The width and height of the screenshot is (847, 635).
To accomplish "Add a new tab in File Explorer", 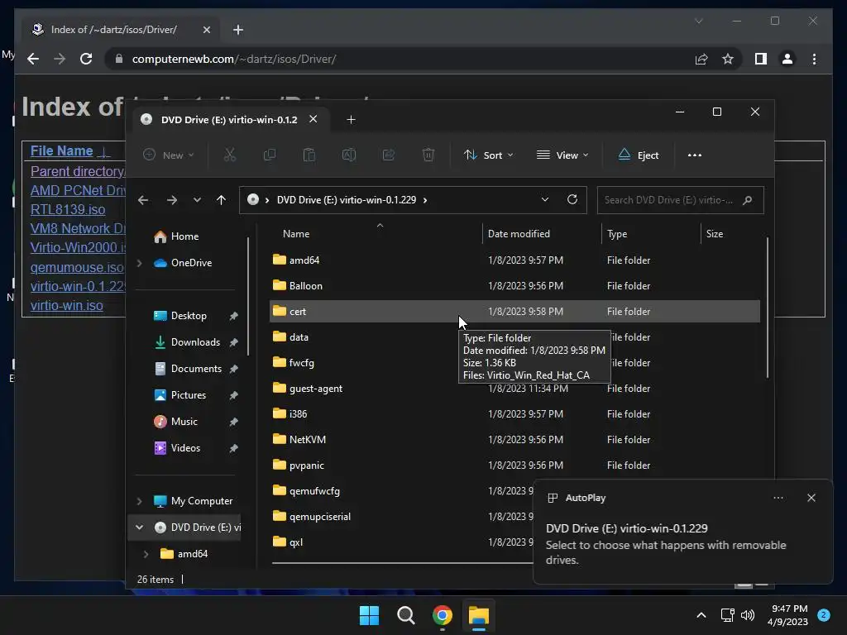I will pos(351,120).
